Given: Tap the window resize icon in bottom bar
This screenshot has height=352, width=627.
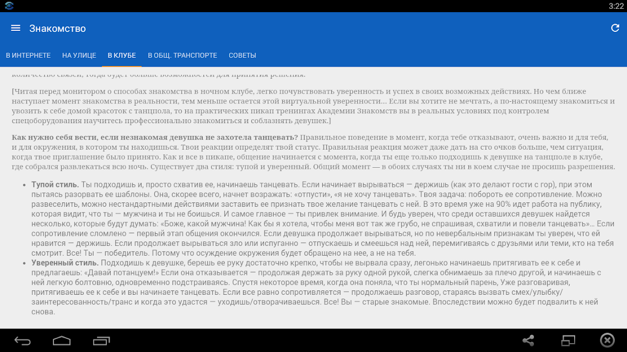Looking at the screenshot, I should pyautogui.click(x=568, y=340).
